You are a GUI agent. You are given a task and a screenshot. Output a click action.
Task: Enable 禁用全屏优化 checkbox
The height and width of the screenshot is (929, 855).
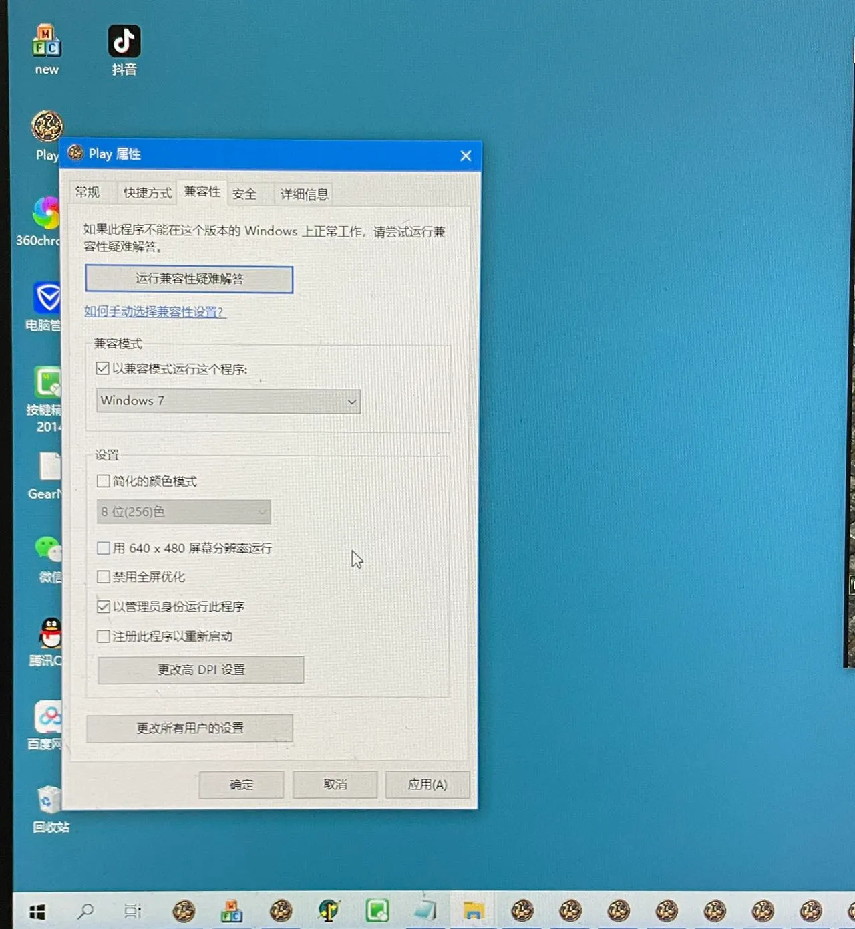click(x=104, y=577)
